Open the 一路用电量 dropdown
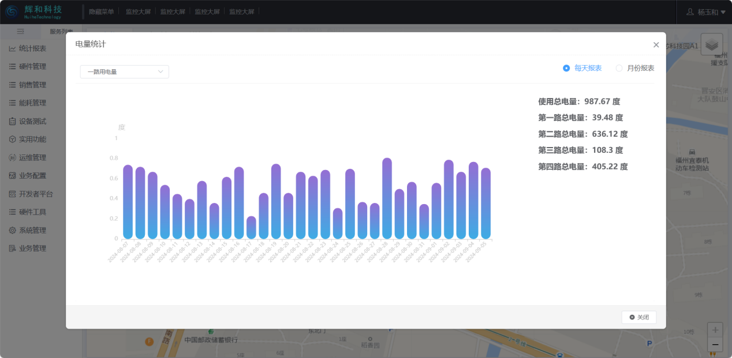The width and height of the screenshot is (732, 358). point(124,71)
